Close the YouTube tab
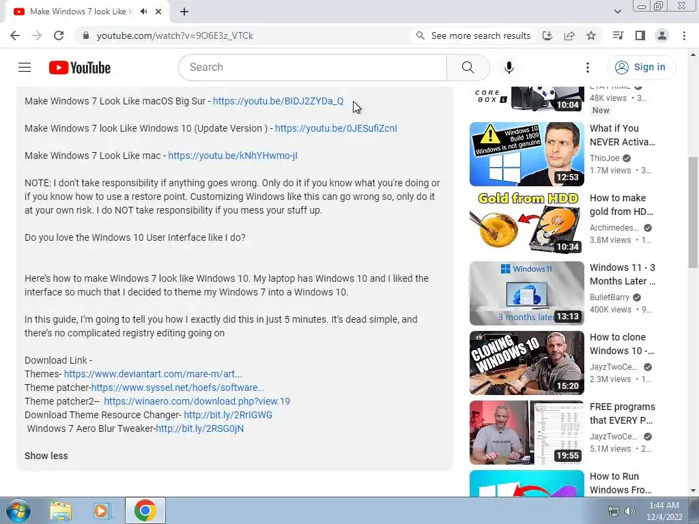The width and height of the screenshot is (699, 524). tap(158, 12)
